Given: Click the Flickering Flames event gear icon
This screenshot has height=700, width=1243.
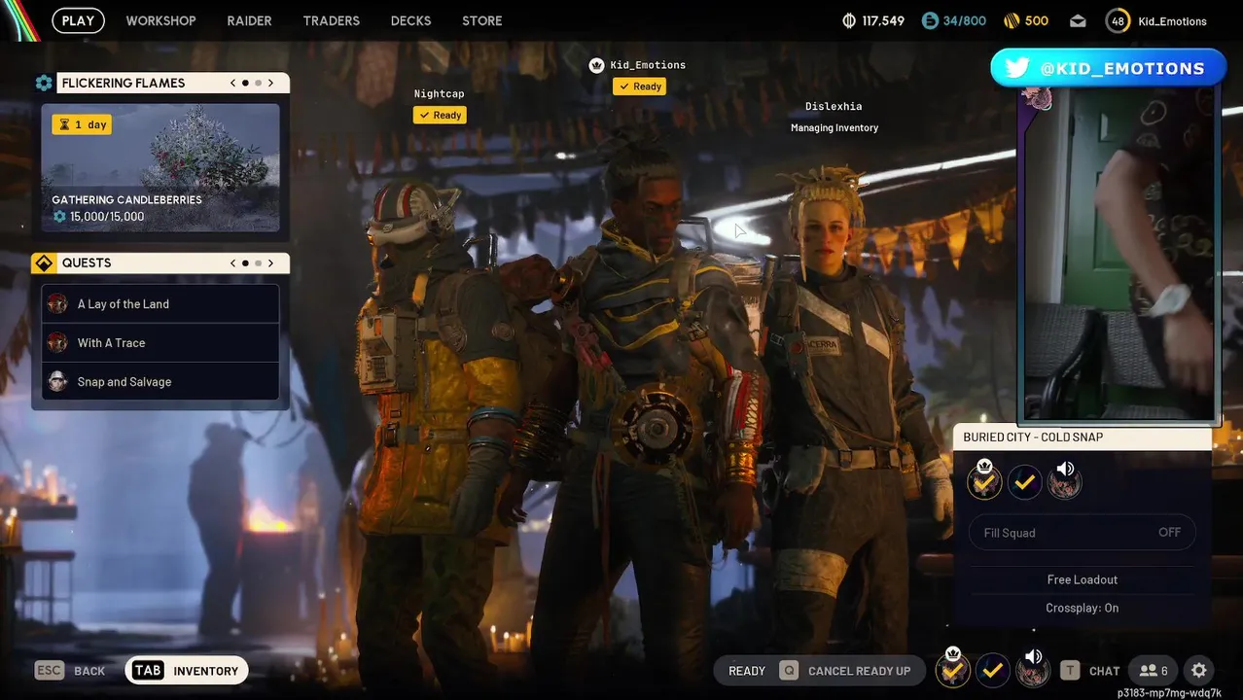Looking at the screenshot, I should (44, 84).
